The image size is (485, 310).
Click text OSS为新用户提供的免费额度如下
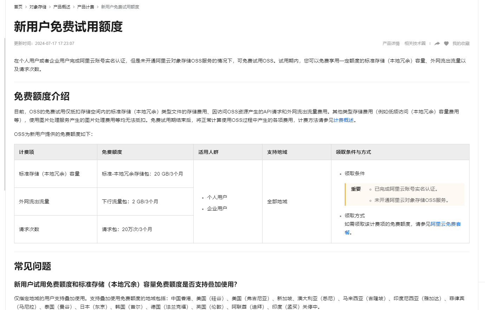(x=53, y=134)
